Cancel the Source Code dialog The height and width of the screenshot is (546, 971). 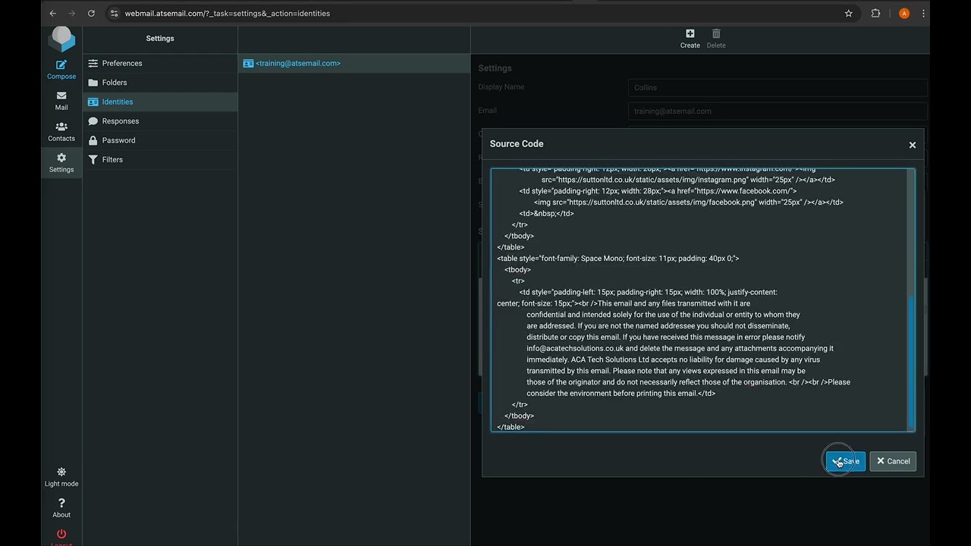pos(893,461)
